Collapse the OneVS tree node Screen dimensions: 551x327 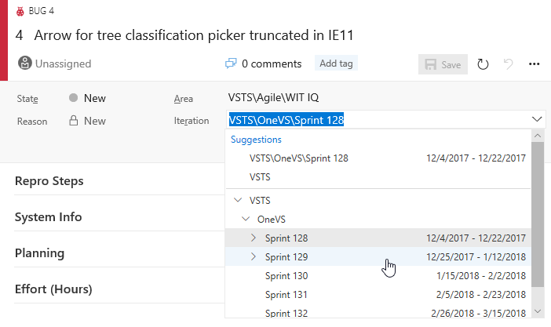pos(246,219)
